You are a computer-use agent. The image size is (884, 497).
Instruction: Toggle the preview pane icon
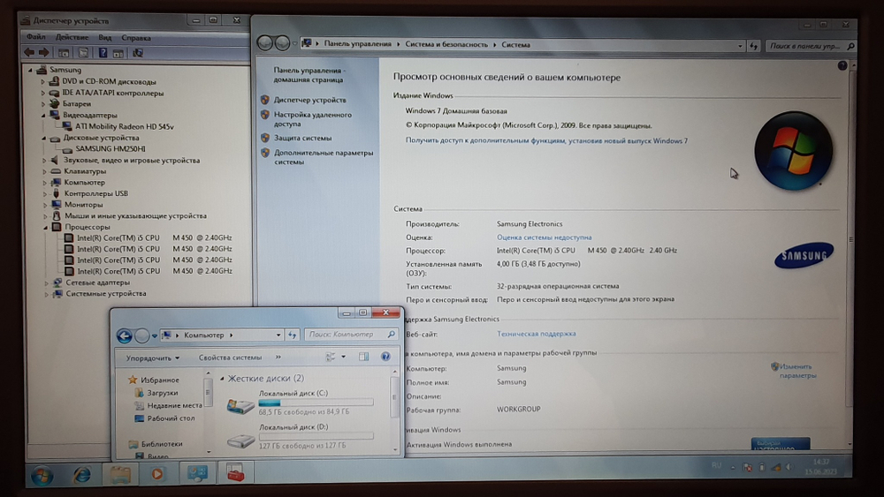coord(363,357)
